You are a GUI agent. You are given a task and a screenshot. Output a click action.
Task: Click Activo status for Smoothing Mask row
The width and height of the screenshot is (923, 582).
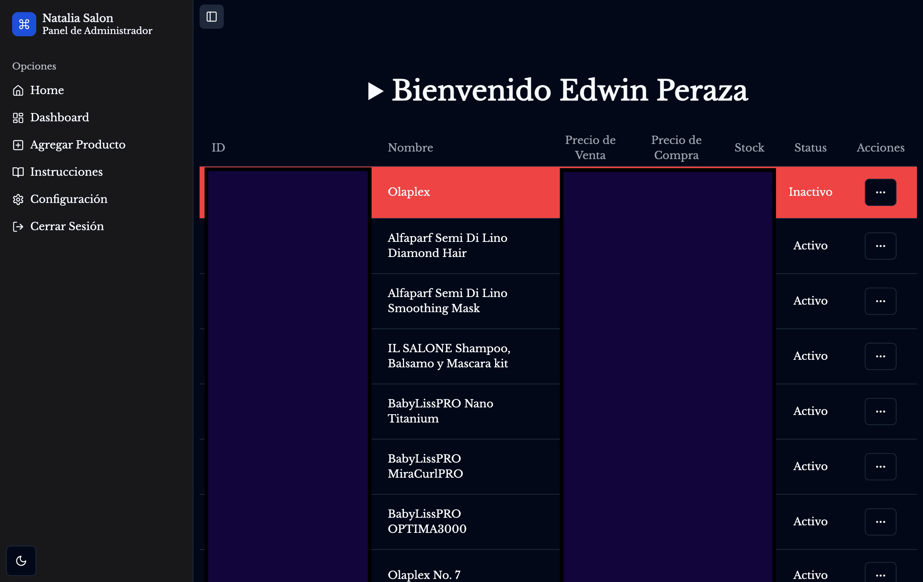click(810, 301)
